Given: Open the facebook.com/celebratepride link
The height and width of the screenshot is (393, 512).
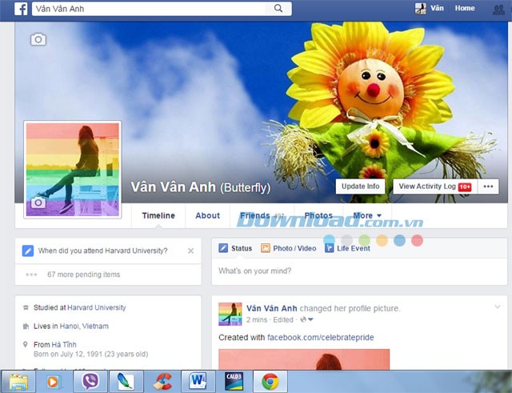Looking at the screenshot, I should [x=320, y=338].
